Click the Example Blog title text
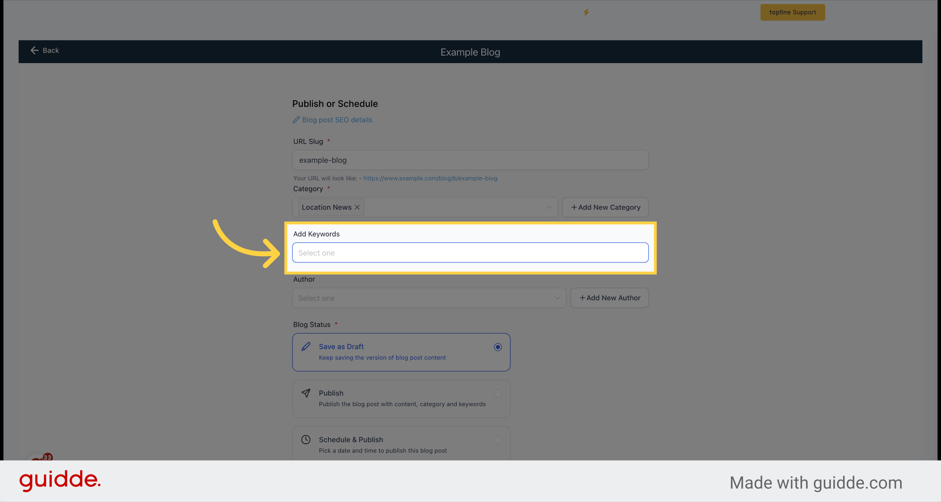This screenshot has width=941, height=502. tap(470, 52)
